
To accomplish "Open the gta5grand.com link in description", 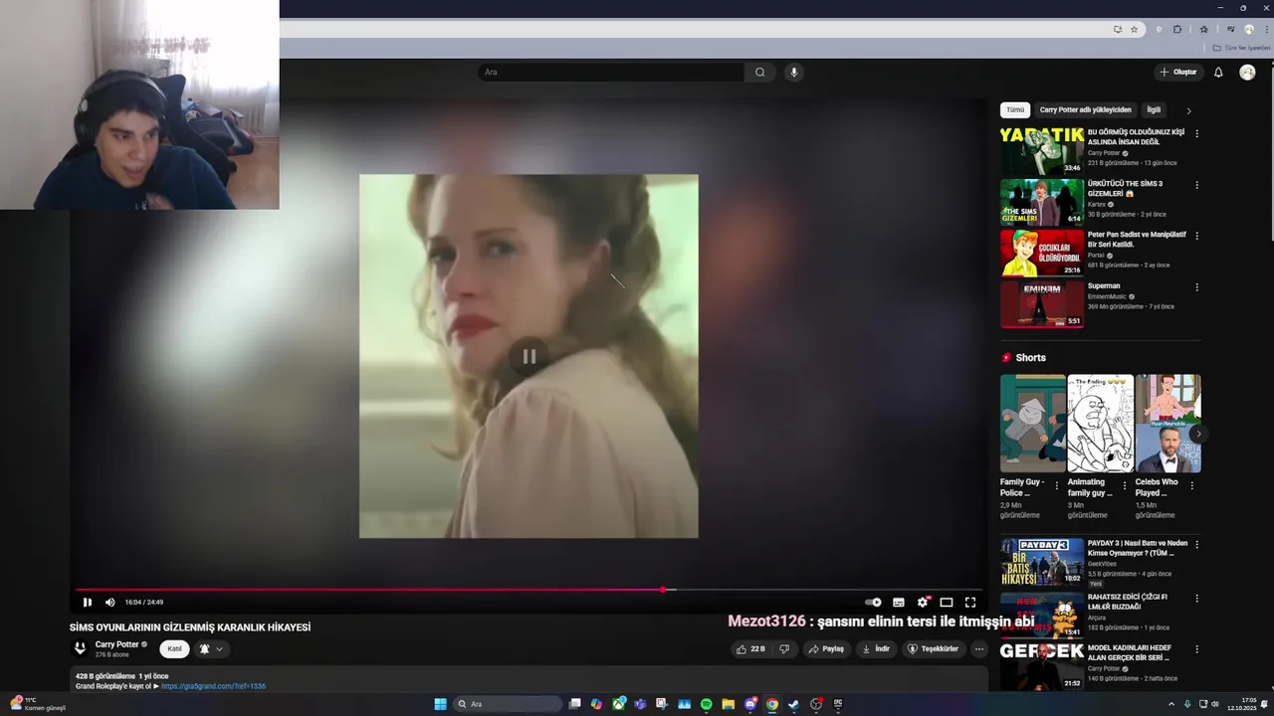I will 213,686.
